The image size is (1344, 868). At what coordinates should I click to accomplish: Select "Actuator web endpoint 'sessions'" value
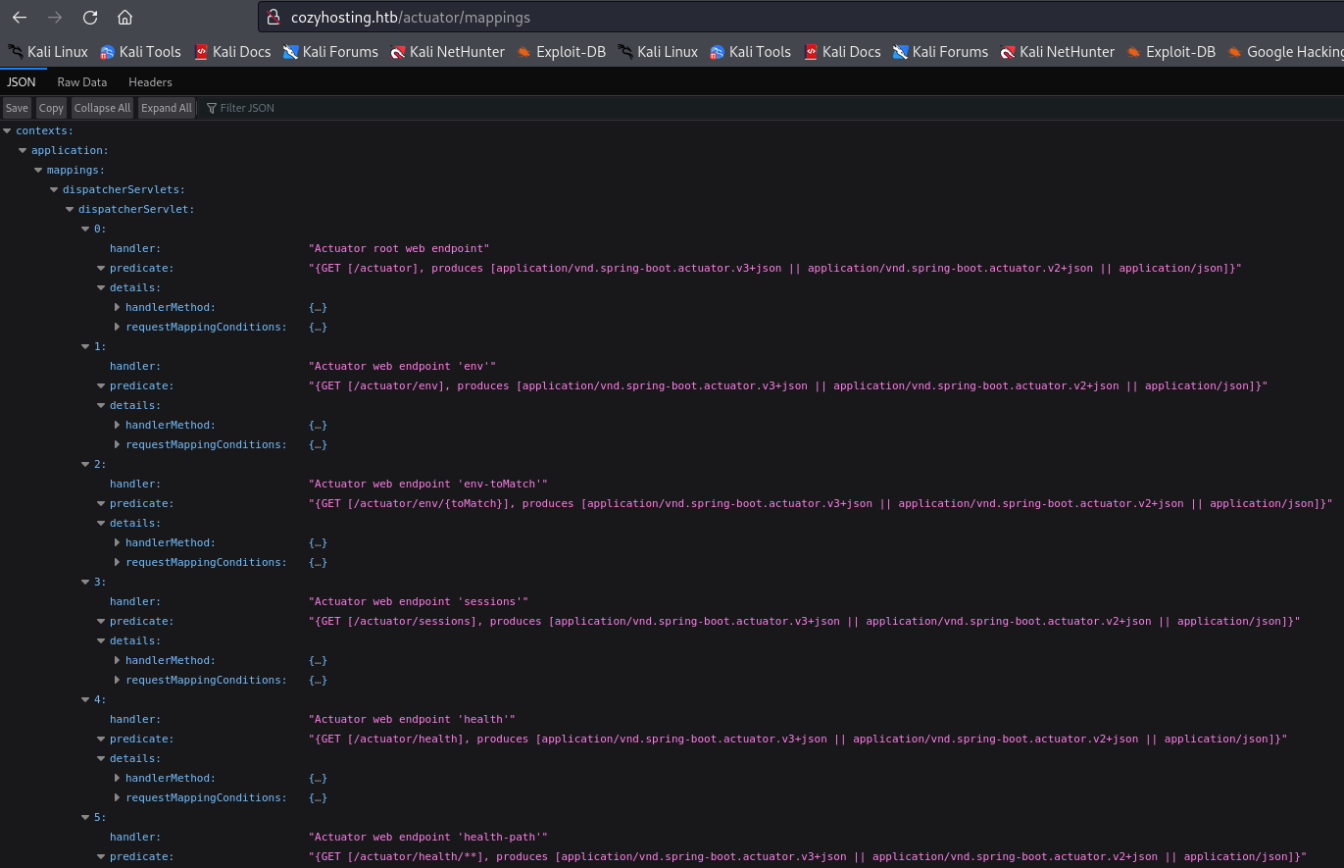point(419,601)
